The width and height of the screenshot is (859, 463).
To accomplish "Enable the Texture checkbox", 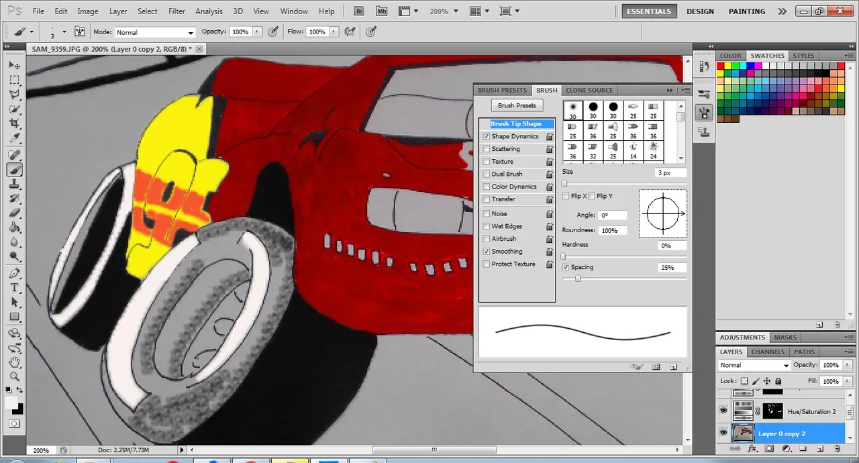I will tap(487, 162).
